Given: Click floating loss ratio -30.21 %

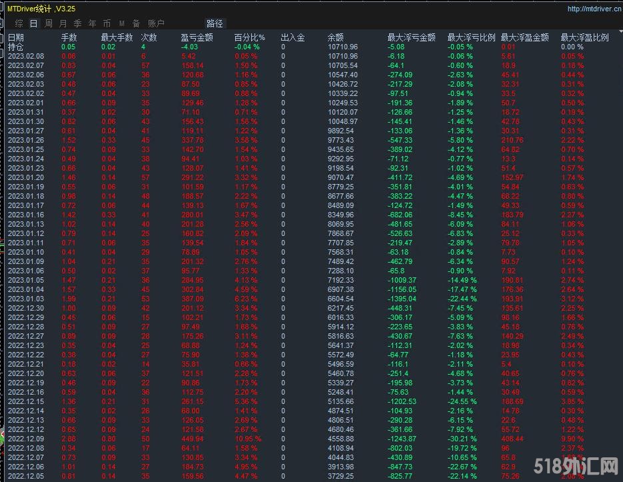Looking at the screenshot, I should coord(462,439).
